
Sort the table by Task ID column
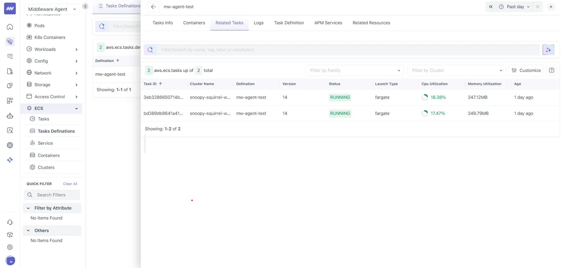click(x=152, y=84)
